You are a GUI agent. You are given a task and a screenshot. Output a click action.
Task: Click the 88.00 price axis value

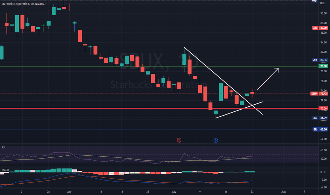[x=324, y=23]
